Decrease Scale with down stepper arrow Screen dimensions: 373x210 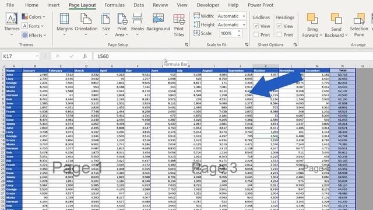pos(239,36)
